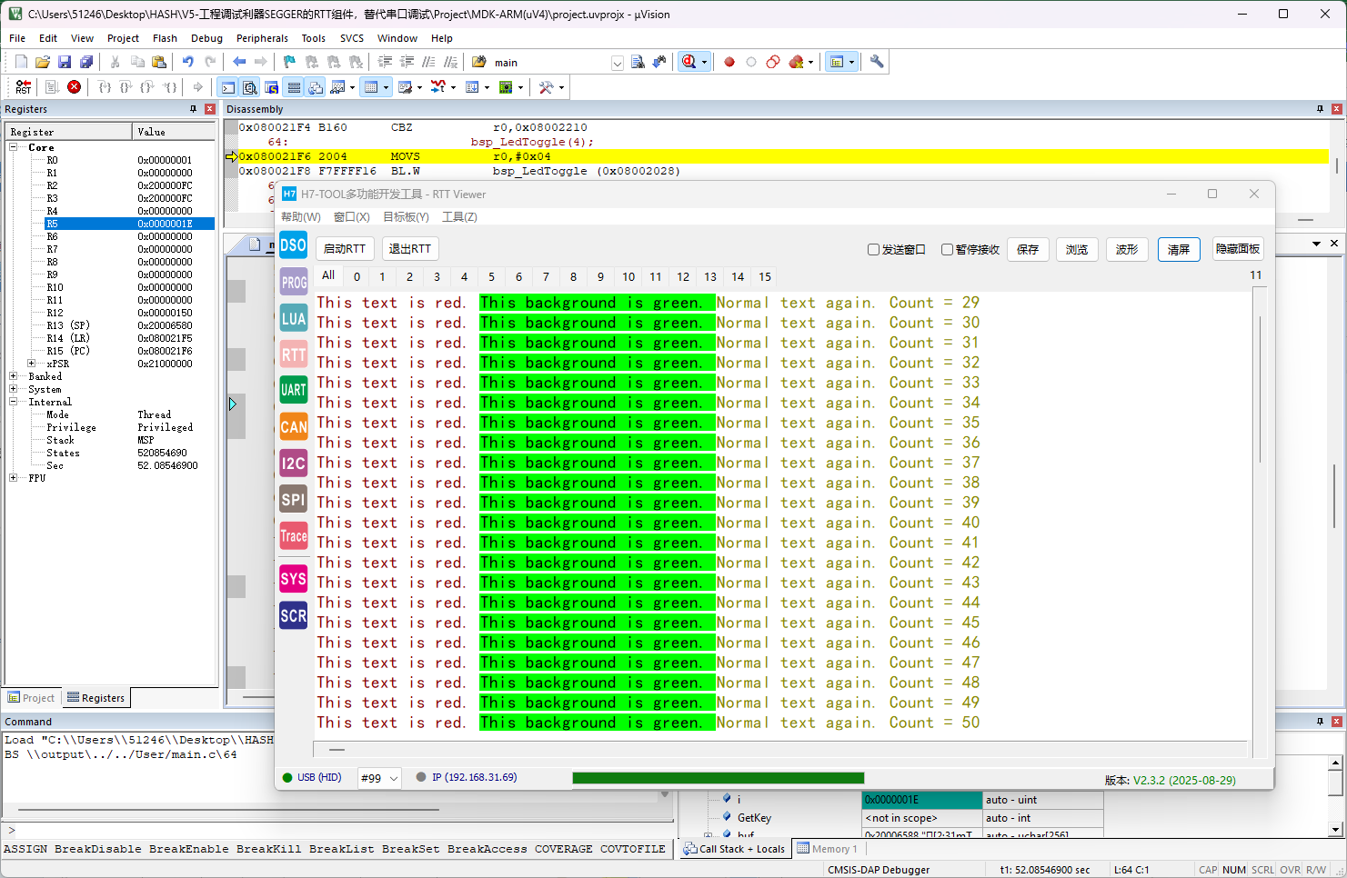Open the Peripherals menu
The image size is (1347, 878).
coord(262,38)
